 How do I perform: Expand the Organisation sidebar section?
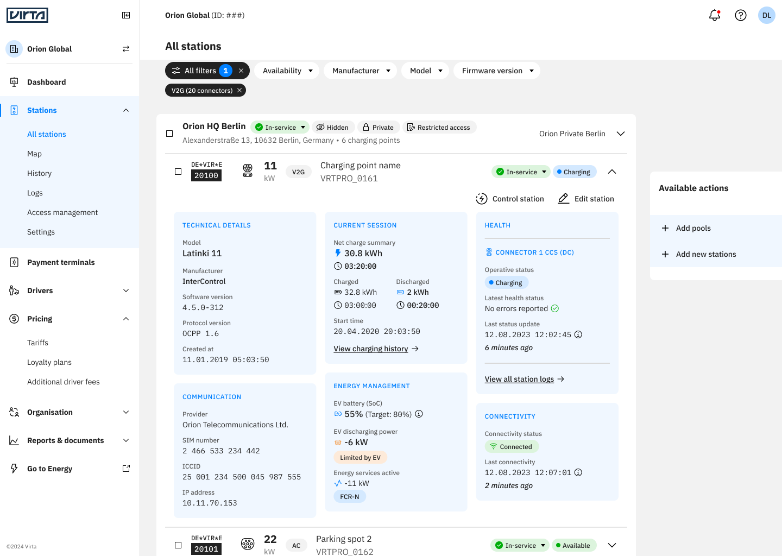click(126, 412)
